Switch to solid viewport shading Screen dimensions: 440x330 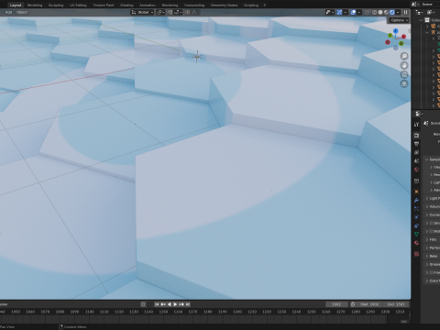380,12
